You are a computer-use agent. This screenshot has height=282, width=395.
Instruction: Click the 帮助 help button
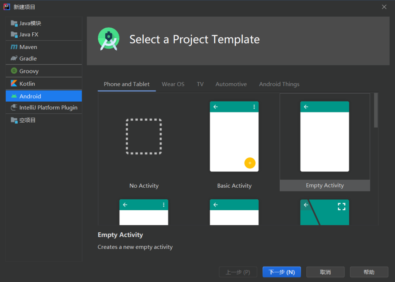pyautogui.click(x=369, y=272)
